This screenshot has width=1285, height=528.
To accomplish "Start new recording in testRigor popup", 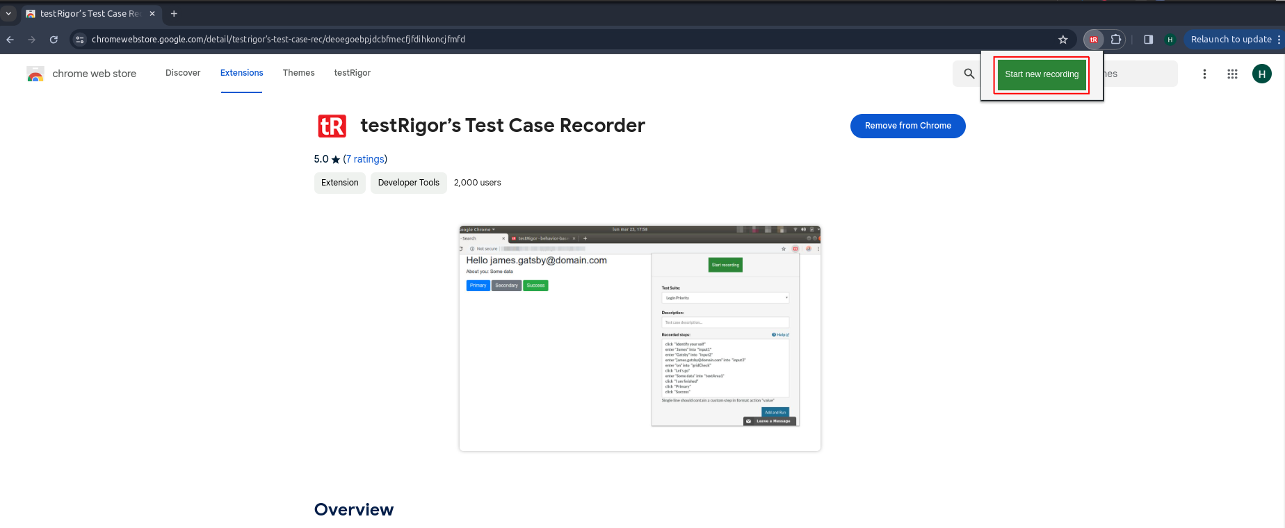I will (x=1041, y=74).
